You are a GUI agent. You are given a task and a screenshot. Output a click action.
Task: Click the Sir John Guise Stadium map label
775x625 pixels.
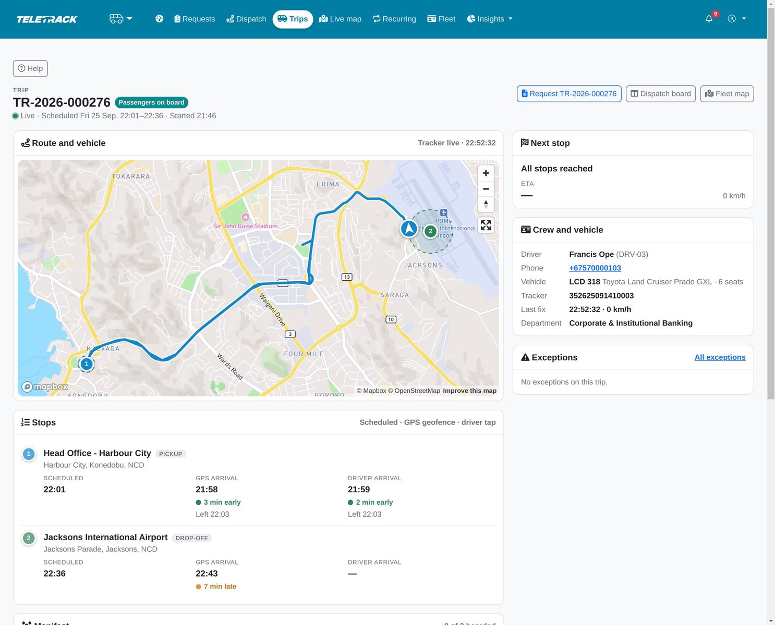245,226
